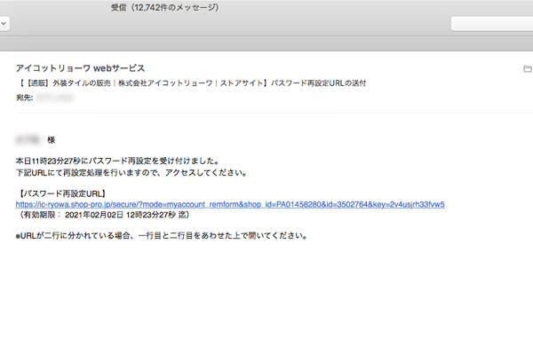
Task: Click the line 本日11時23分27秒にパスワード再設定
Action: pyautogui.click(x=117, y=161)
